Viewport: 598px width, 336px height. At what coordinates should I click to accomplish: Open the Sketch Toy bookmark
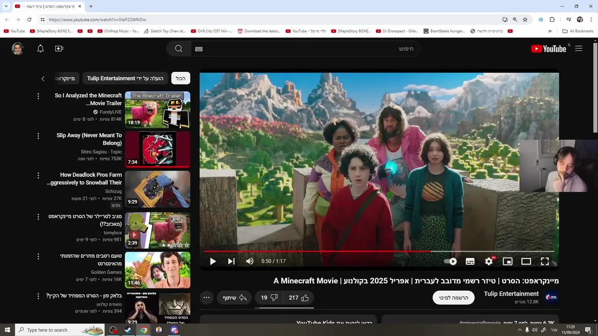click(x=165, y=31)
